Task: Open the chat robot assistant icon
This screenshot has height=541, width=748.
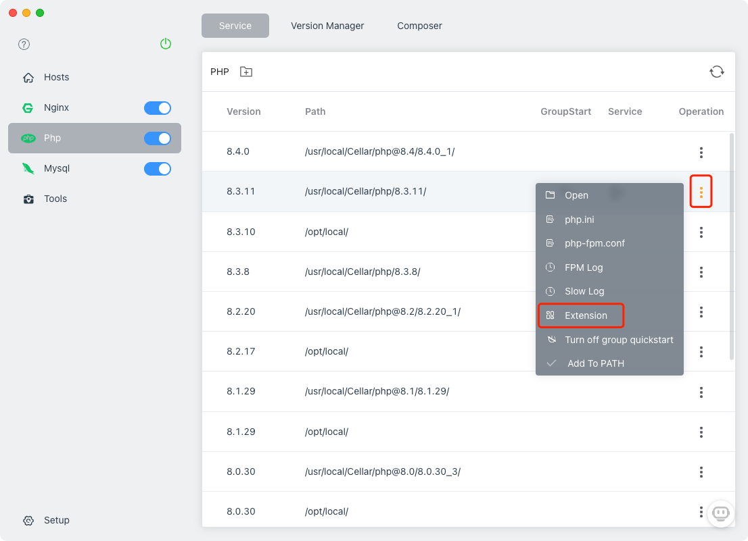Action: tap(720, 513)
